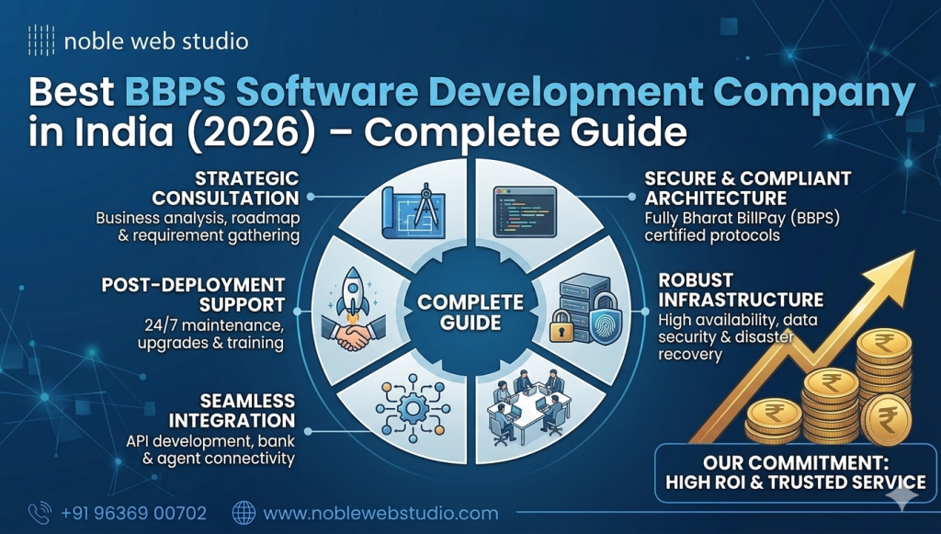Select the noble web studio logo mark
Screen dimensions: 941x534
(x=40, y=40)
